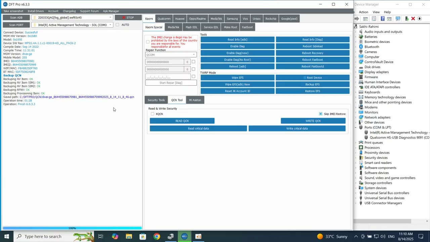Open Task View from the taskbar
The image size is (430, 242).
click(x=100, y=236)
